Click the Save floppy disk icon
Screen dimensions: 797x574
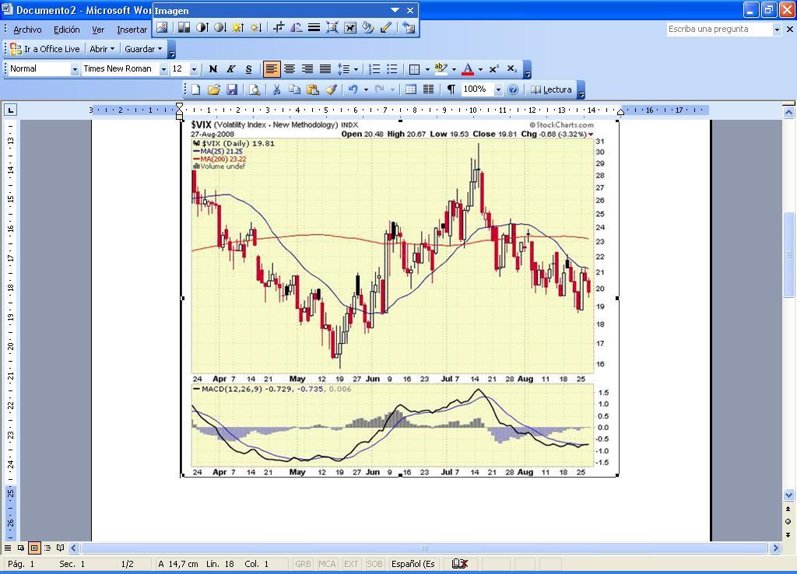pyautogui.click(x=231, y=89)
